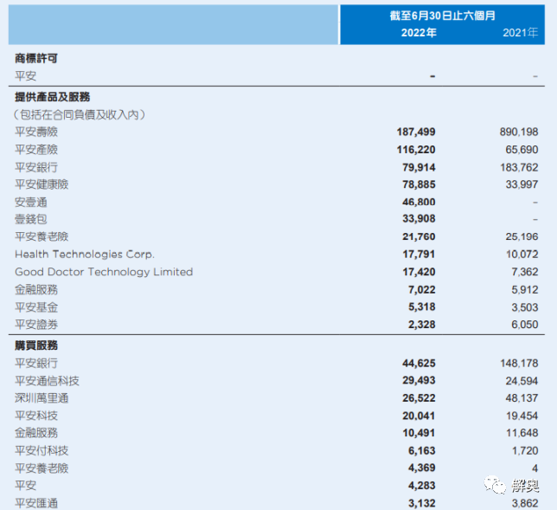Select the 平安匯通 row label
The height and width of the screenshot is (510, 557).
[x=36, y=503]
